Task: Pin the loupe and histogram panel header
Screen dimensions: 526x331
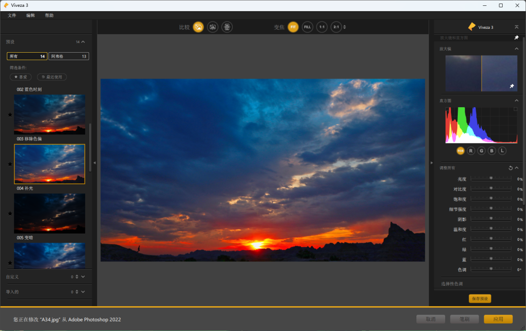Action: tap(516, 38)
